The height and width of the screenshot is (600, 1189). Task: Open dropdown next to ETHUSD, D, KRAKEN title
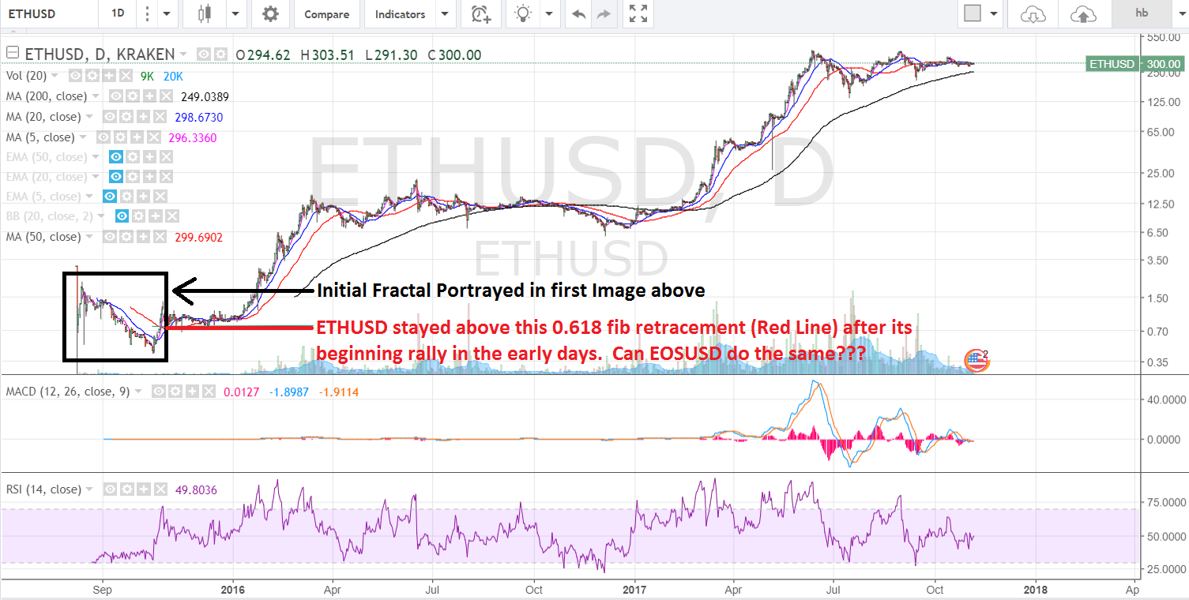tap(183, 54)
